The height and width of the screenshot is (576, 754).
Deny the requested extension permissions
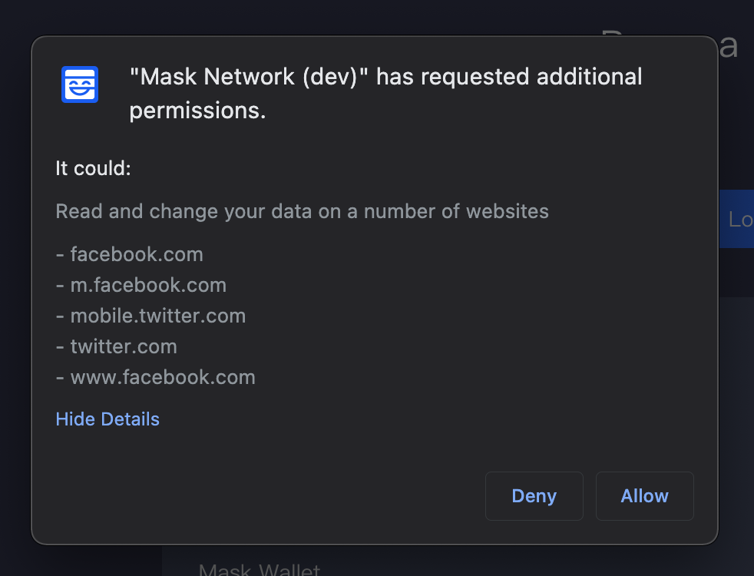(534, 495)
